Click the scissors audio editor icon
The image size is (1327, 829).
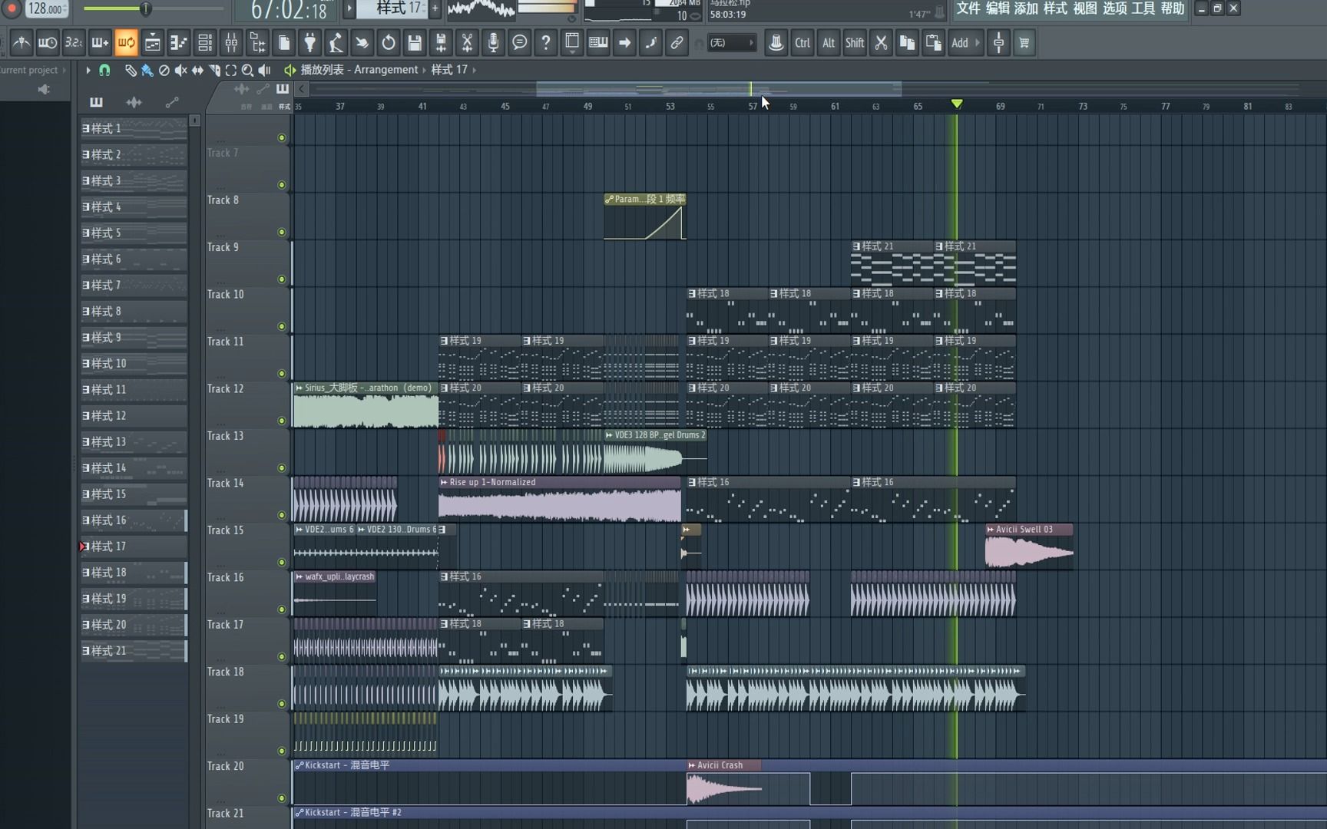click(467, 43)
